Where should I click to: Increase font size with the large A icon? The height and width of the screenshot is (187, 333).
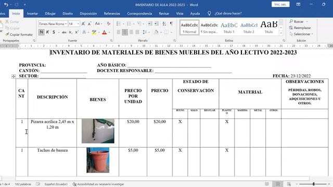83,24
